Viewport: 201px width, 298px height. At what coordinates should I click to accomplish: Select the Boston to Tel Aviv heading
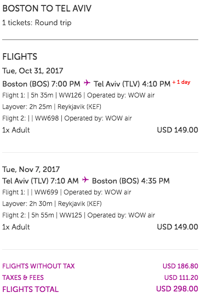point(47,9)
